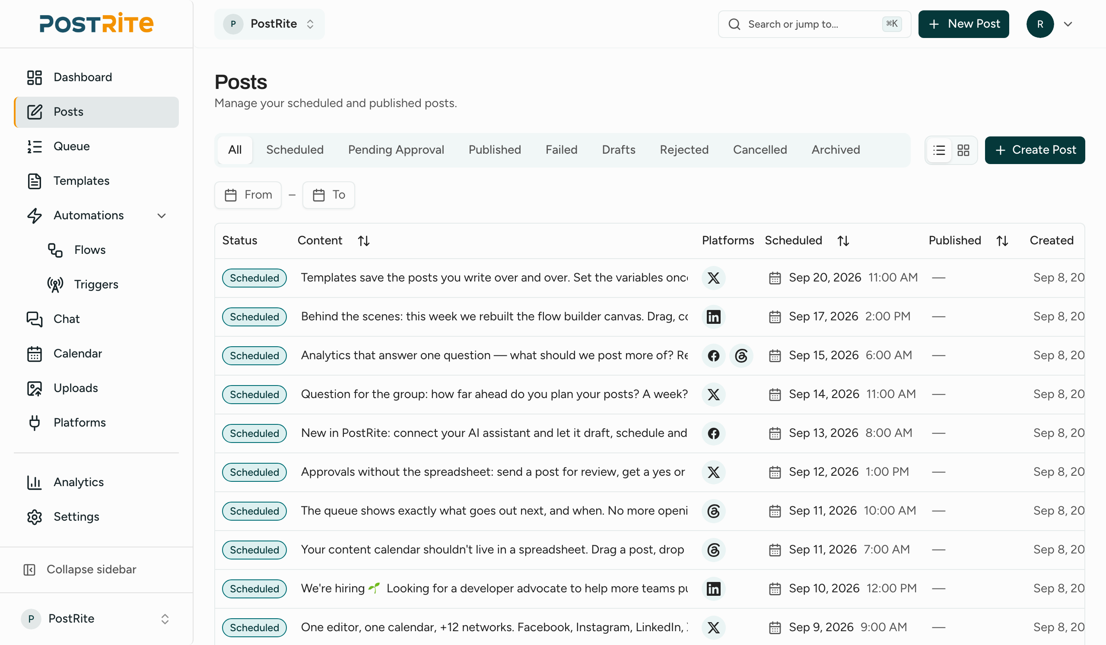Viewport: 1106px width, 645px height.
Task: Open the Queue list in sidebar
Action: click(x=96, y=146)
